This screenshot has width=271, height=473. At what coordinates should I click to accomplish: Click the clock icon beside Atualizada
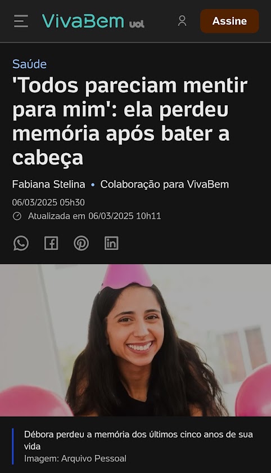tap(17, 216)
